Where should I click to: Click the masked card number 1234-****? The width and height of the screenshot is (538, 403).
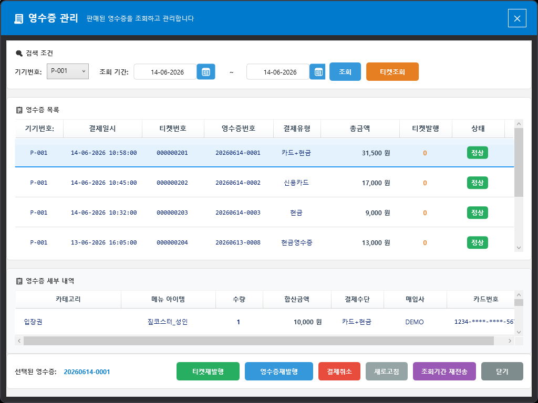484,322
